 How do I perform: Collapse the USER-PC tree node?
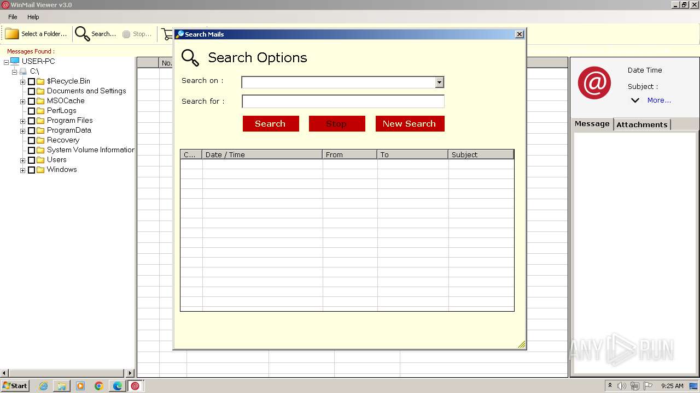[6, 62]
